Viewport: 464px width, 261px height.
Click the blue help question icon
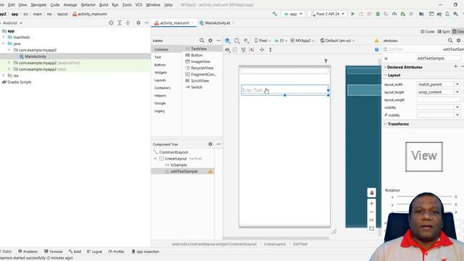[377, 50]
